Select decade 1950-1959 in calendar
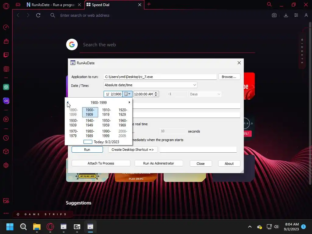Viewport: 312px width, 234px height. coord(106,123)
